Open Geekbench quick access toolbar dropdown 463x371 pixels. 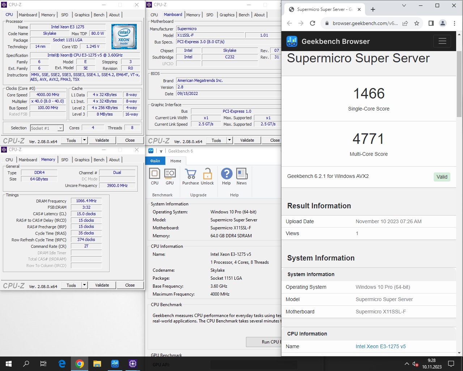coord(161,151)
